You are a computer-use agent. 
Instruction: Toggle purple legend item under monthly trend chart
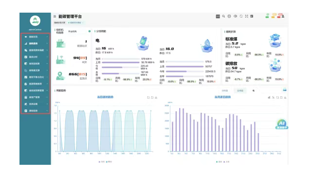[227, 162]
